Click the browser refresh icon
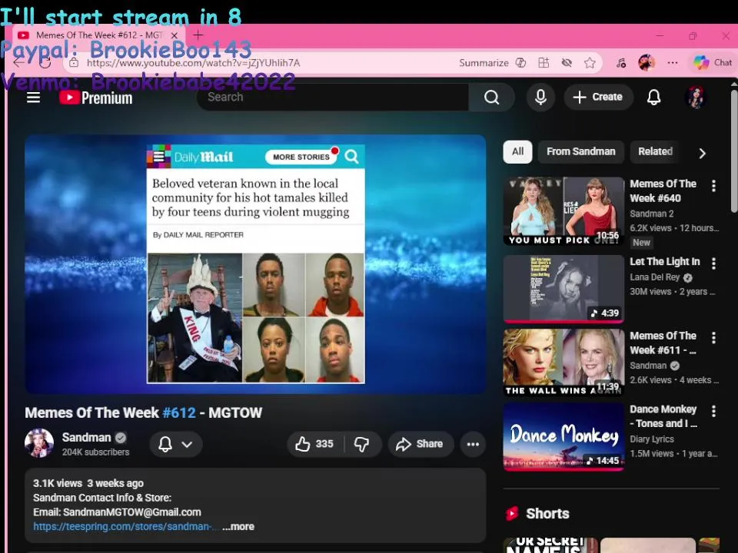This screenshot has width=738, height=553. [45, 62]
